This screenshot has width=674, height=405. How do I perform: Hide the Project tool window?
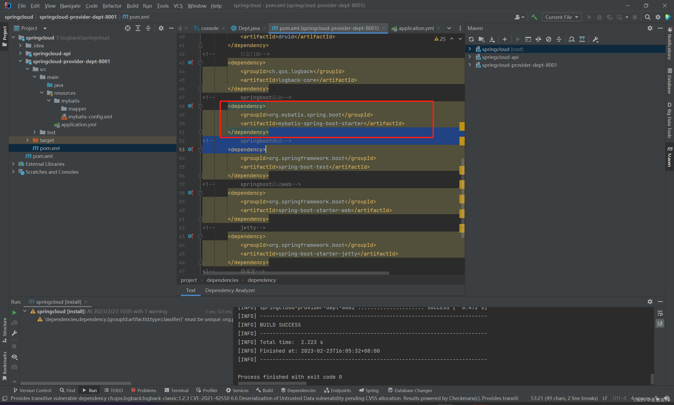(171, 28)
